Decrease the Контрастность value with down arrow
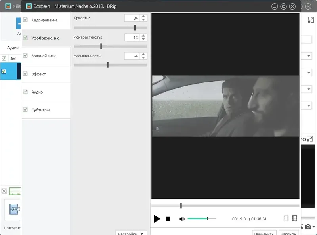Screen dimensions: 317x235 [x=143, y=39]
